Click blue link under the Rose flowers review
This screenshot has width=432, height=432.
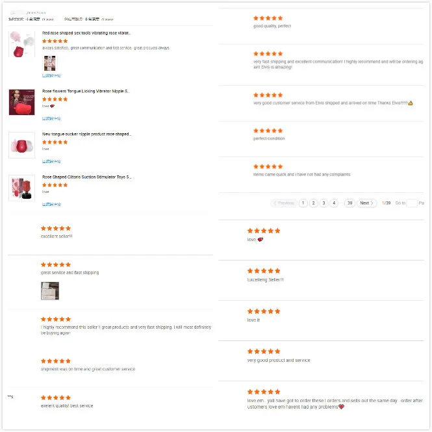pos(51,119)
